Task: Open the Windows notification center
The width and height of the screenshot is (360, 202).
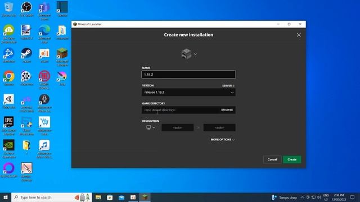Action: click(x=353, y=197)
